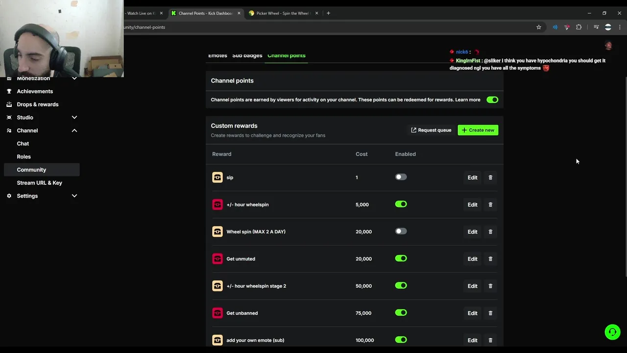Delete the sip reward with trash icon
Screen dimensions: 627x353
(x=490, y=177)
